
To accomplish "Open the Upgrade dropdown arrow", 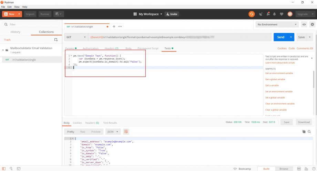I will coord(313,14).
